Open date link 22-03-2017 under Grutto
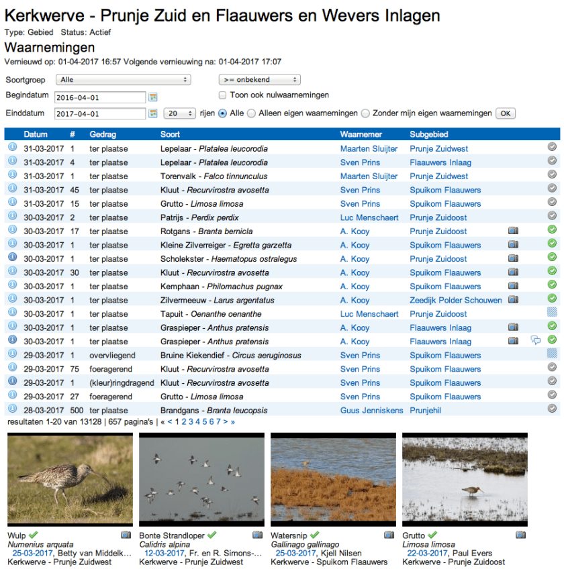Image resolution: width=564 pixels, height=571 pixels. 428,553
